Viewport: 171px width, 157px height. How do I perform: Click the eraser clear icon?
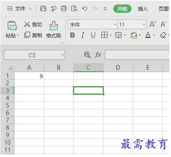163,35
